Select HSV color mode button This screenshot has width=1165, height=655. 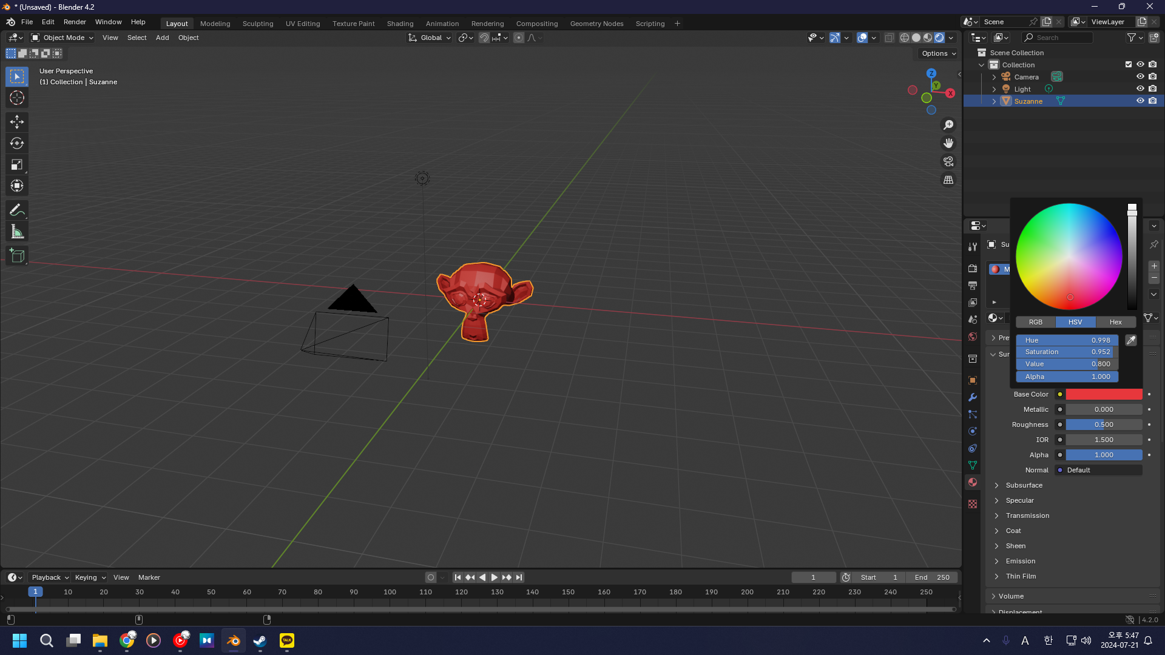point(1075,322)
